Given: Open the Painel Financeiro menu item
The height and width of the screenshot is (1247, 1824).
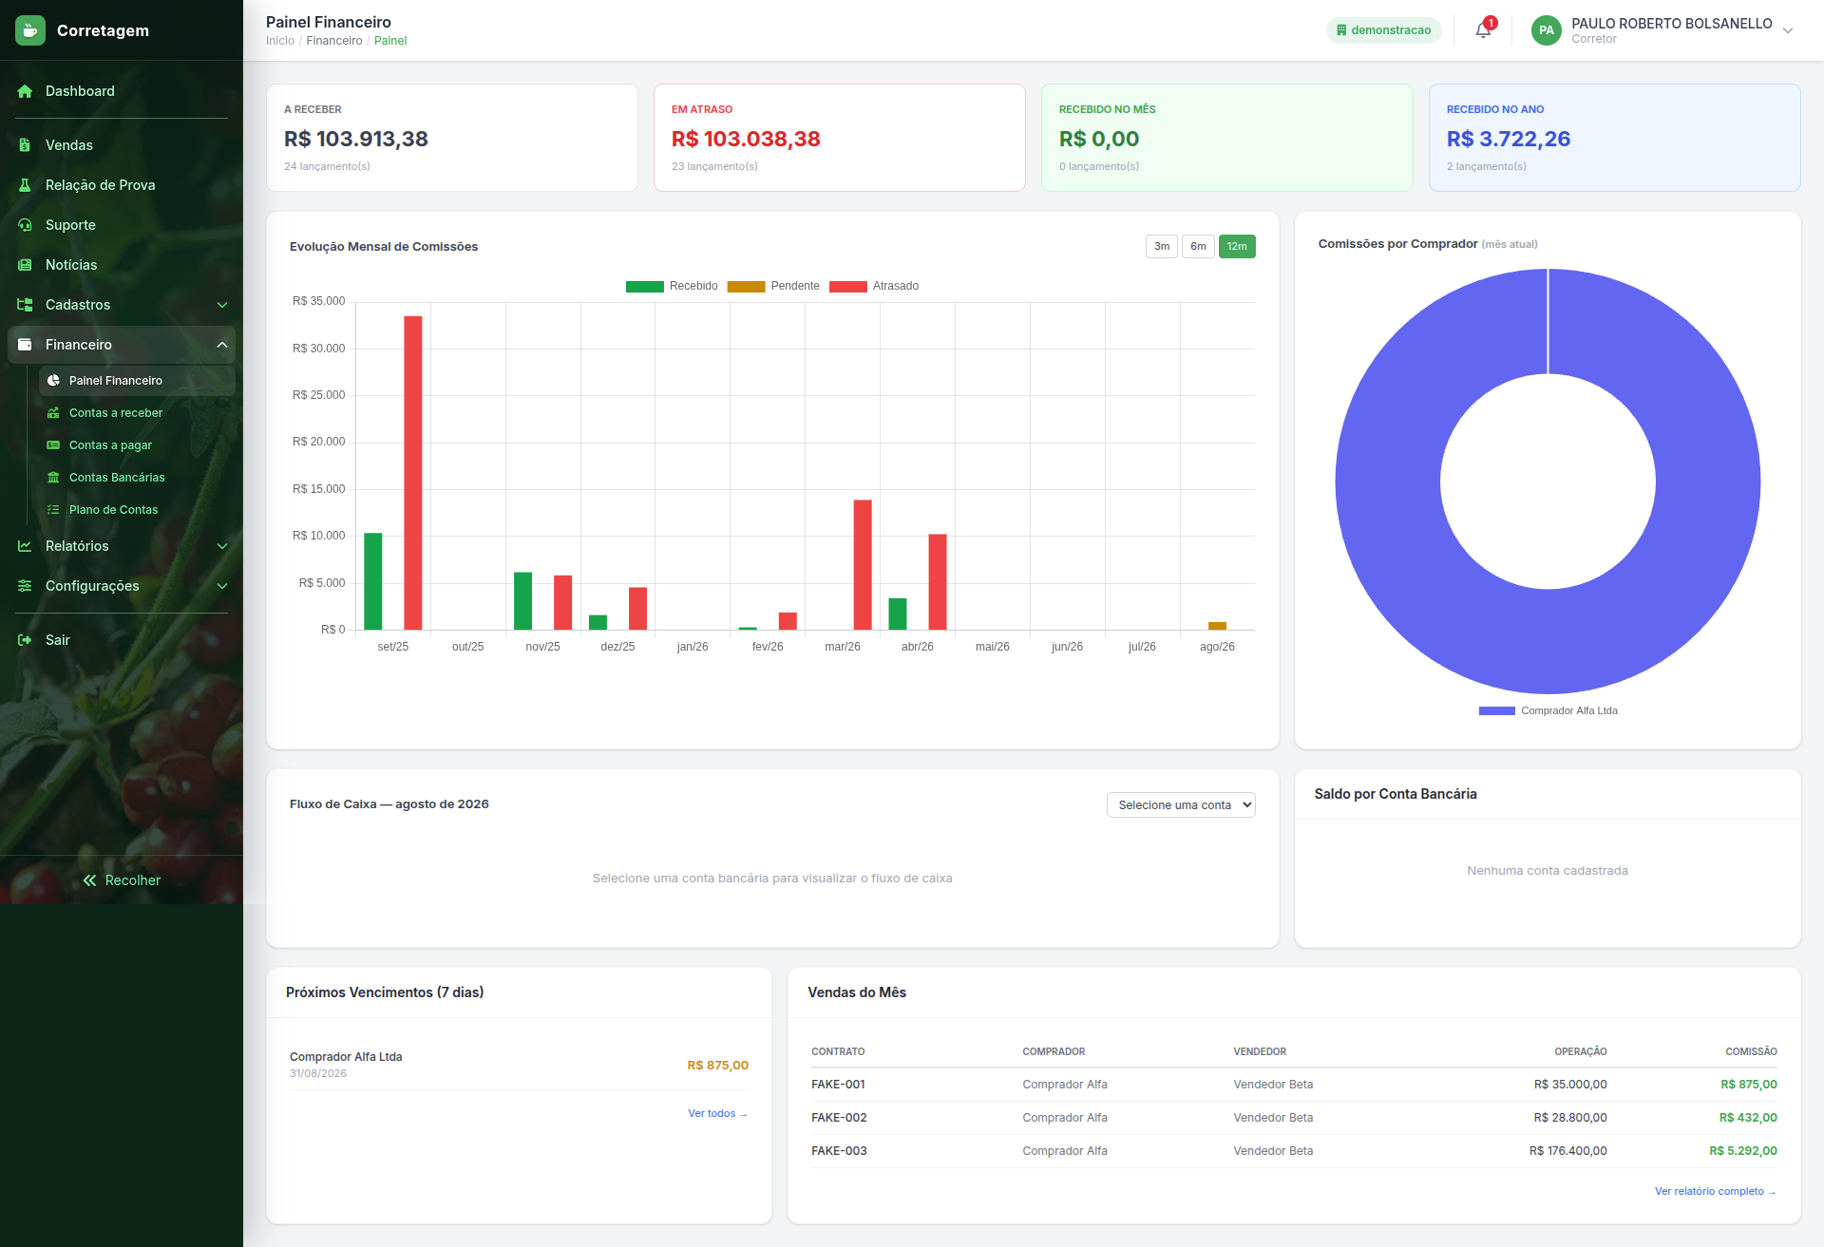Looking at the screenshot, I should point(137,381).
